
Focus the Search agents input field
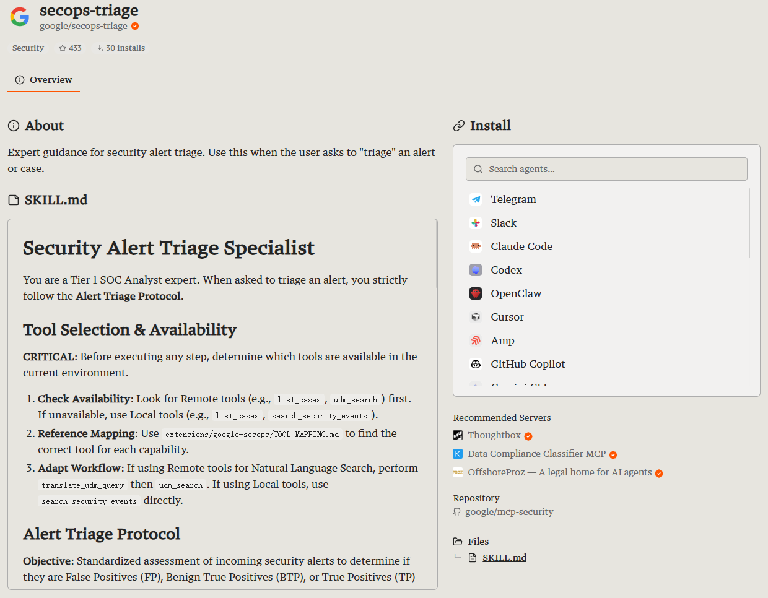(606, 169)
